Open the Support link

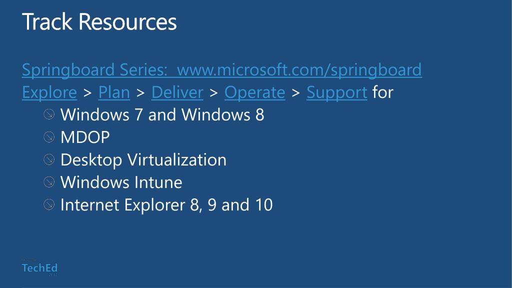pyautogui.click(x=336, y=92)
